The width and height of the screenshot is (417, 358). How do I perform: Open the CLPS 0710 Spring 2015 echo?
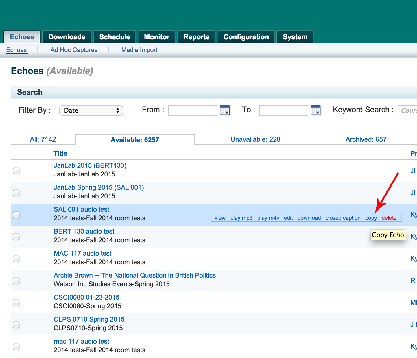(89, 319)
